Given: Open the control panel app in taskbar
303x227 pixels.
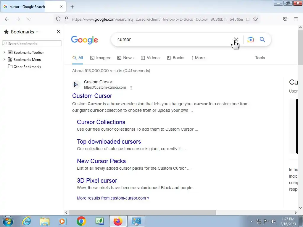Looking at the screenshot, I should click(x=136, y=221).
